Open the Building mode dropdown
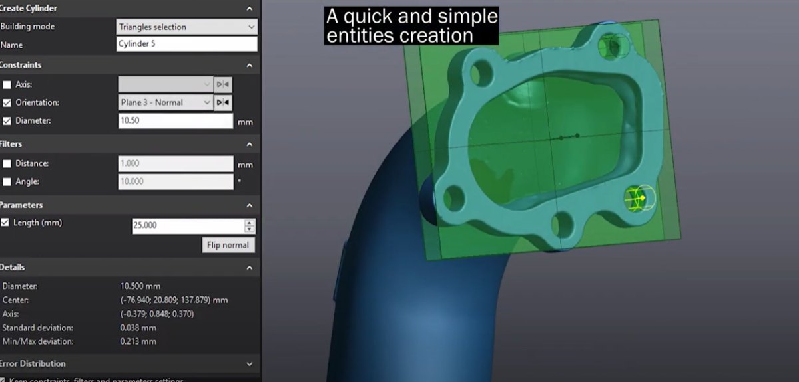799x382 pixels. point(186,27)
